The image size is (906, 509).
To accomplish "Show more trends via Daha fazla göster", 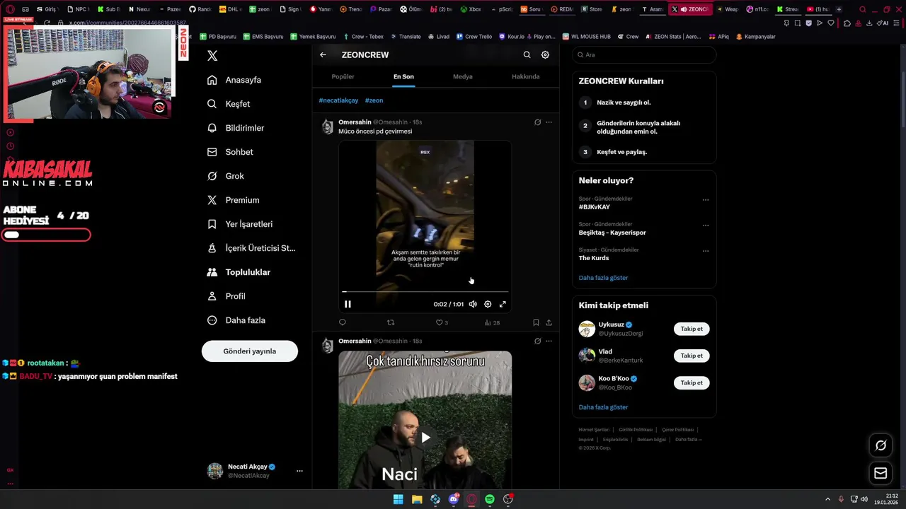I will click(603, 278).
